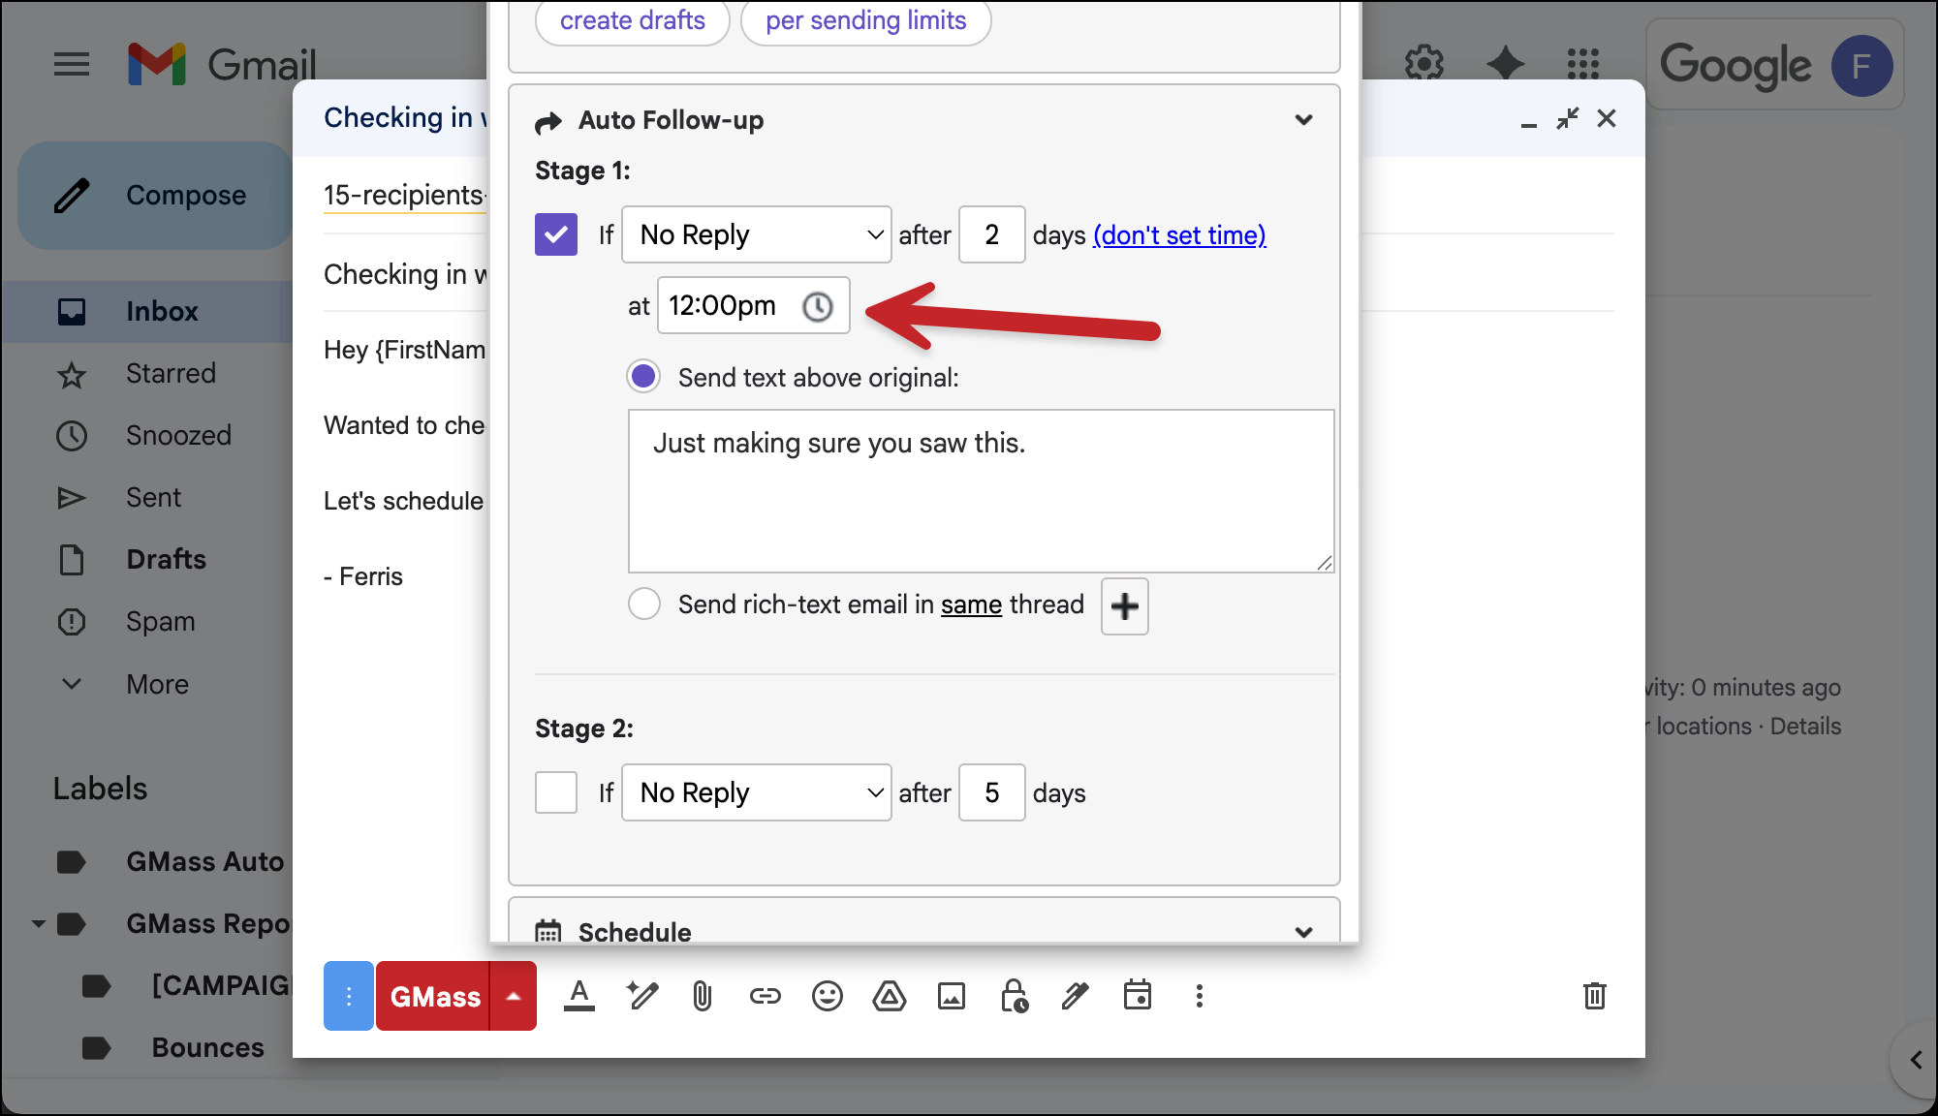Click the red GMass send button

(x=434, y=996)
